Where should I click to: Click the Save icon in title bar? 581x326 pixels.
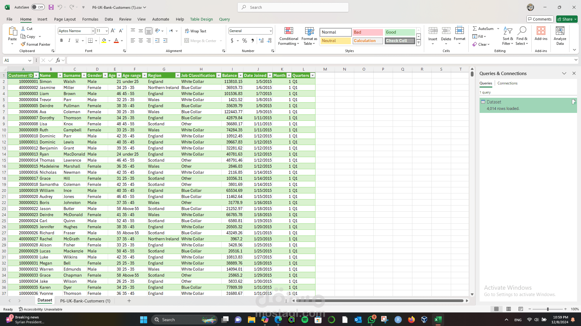(51, 7)
